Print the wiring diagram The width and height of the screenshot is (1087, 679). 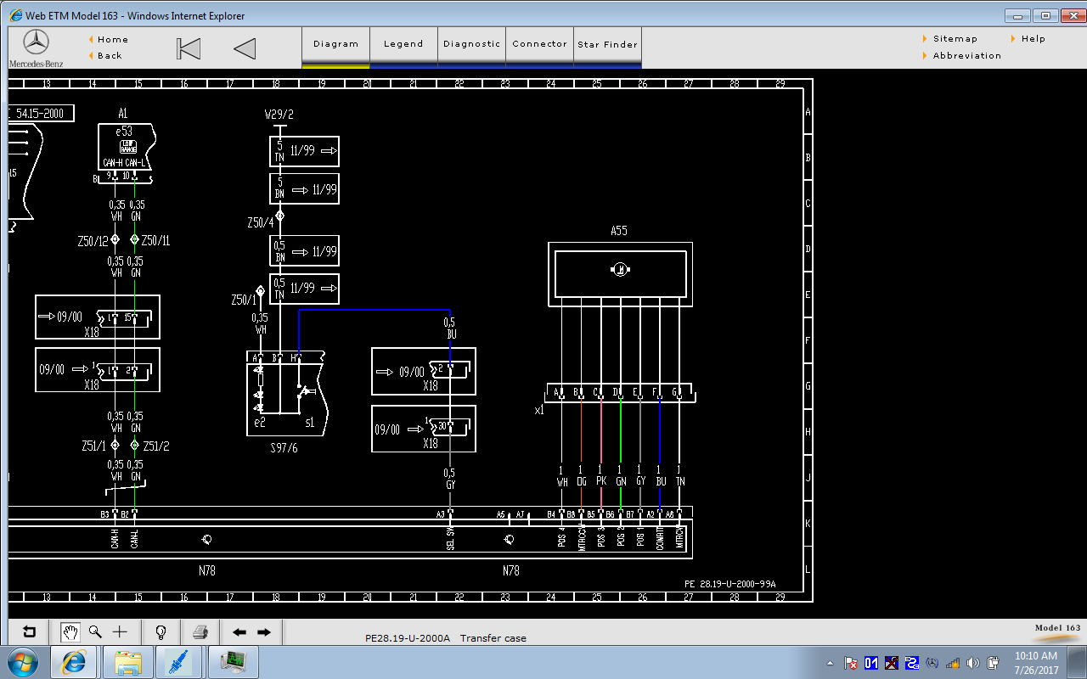pyautogui.click(x=200, y=631)
